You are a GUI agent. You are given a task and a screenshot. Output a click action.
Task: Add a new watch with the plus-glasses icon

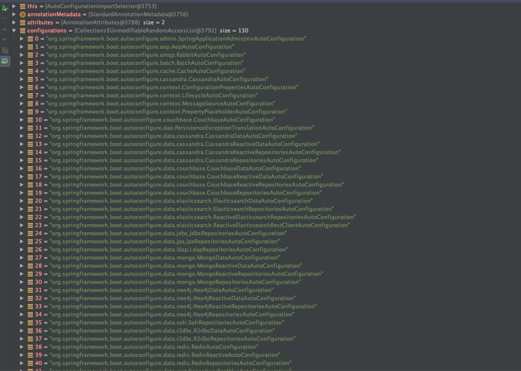tap(5, 8)
